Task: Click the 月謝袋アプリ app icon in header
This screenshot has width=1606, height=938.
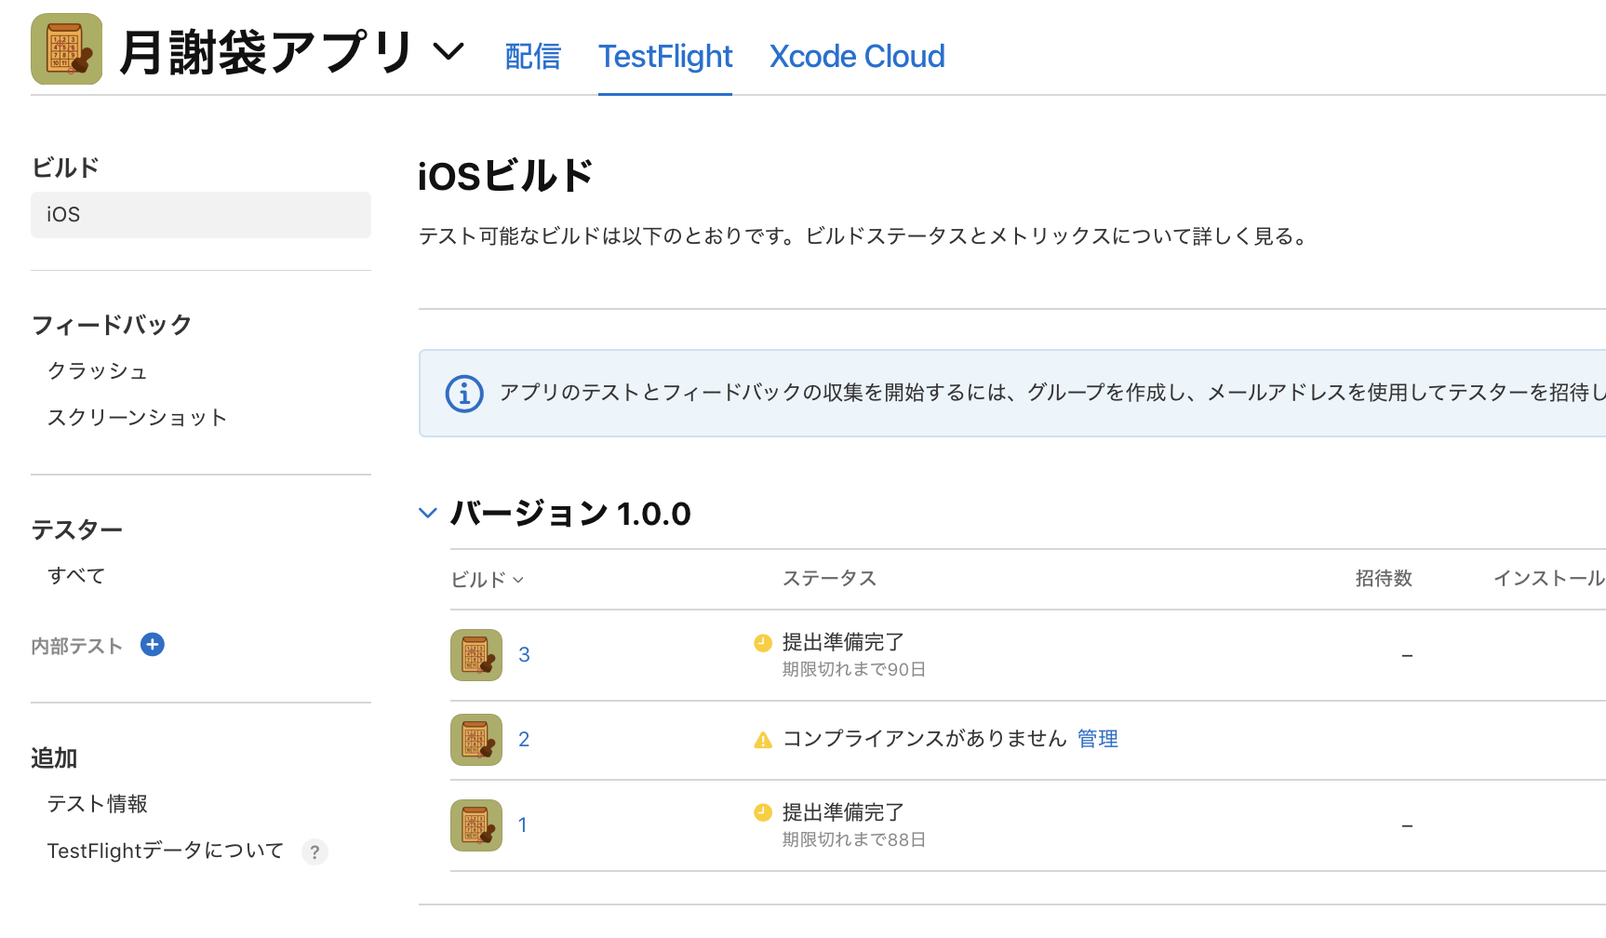Action: (66, 49)
